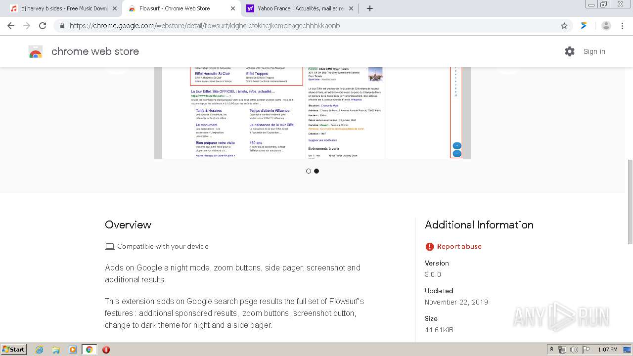
Task: Click the 1:07 PM system clock
Action: 608,350
